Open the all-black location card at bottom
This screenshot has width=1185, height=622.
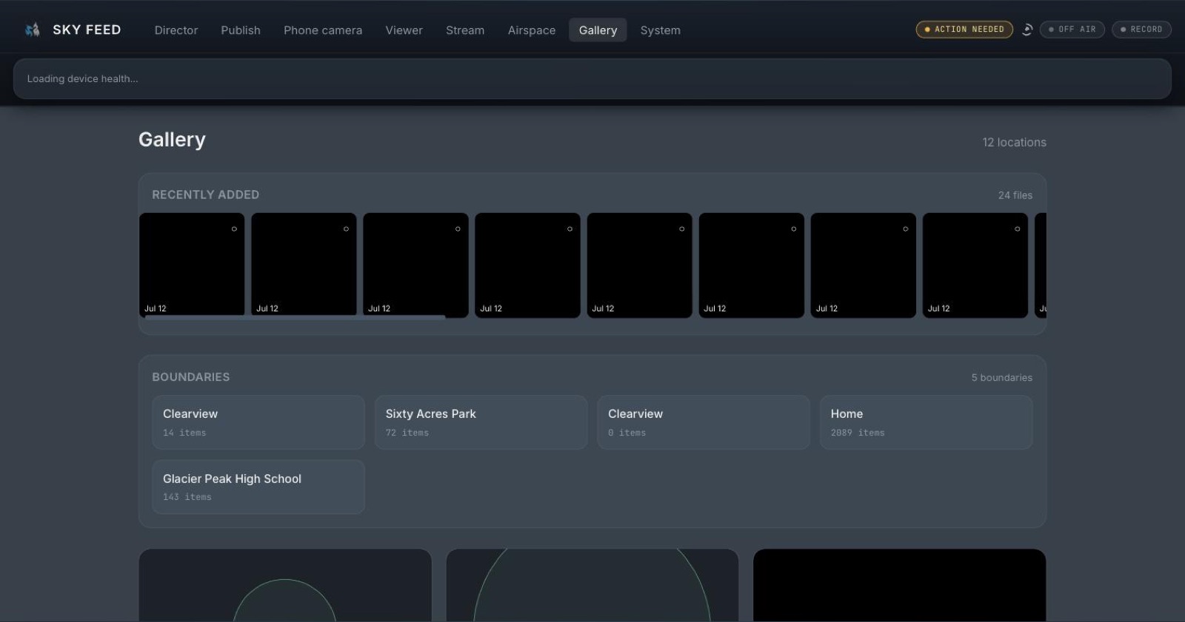coord(899,585)
